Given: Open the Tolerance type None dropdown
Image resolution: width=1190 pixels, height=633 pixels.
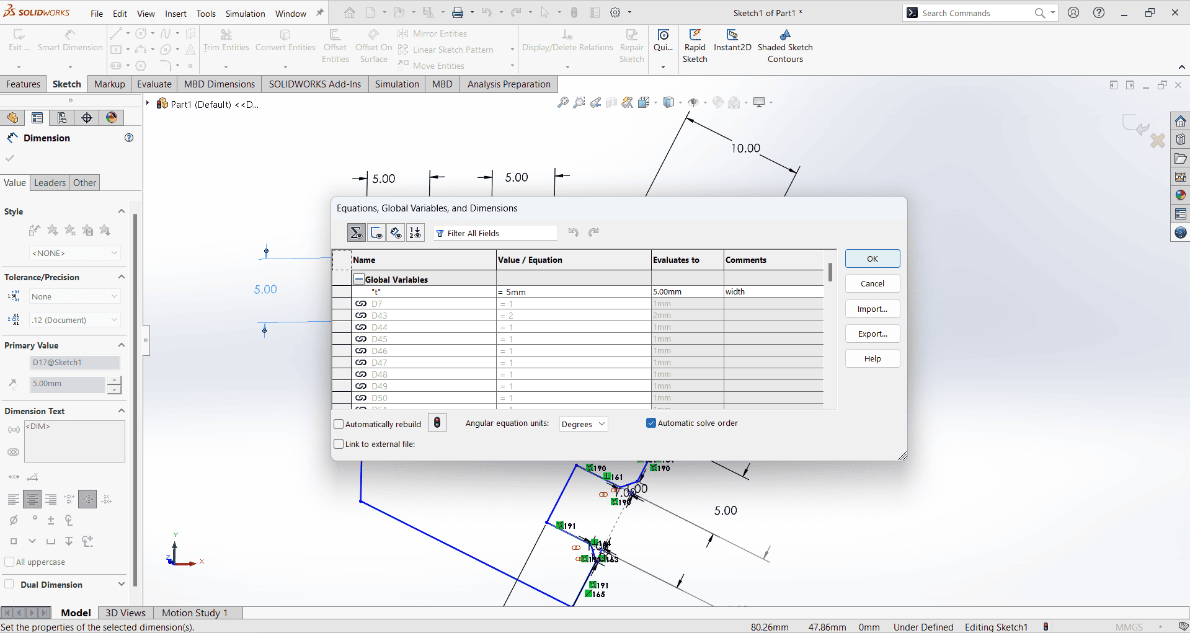Looking at the screenshot, I should click(x=74, y=296).
